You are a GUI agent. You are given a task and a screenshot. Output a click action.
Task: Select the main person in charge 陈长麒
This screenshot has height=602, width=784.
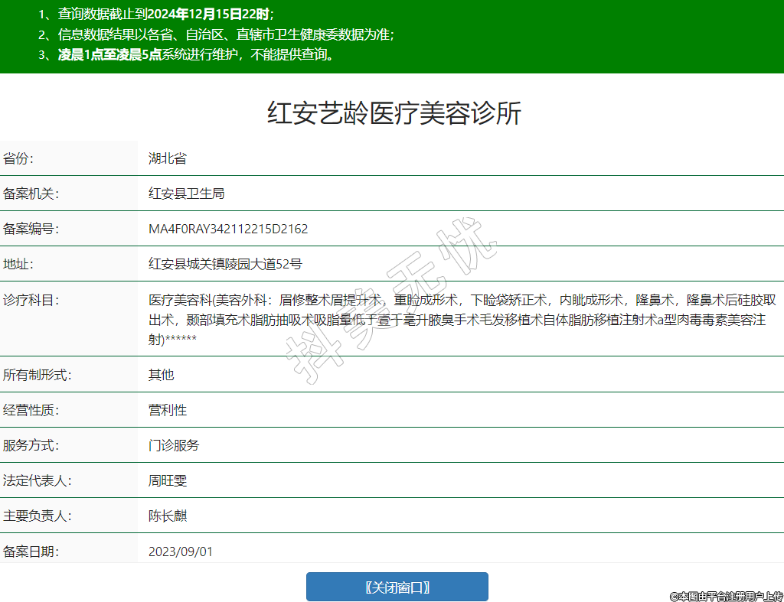pyautogui.click(x=168, y=516)
